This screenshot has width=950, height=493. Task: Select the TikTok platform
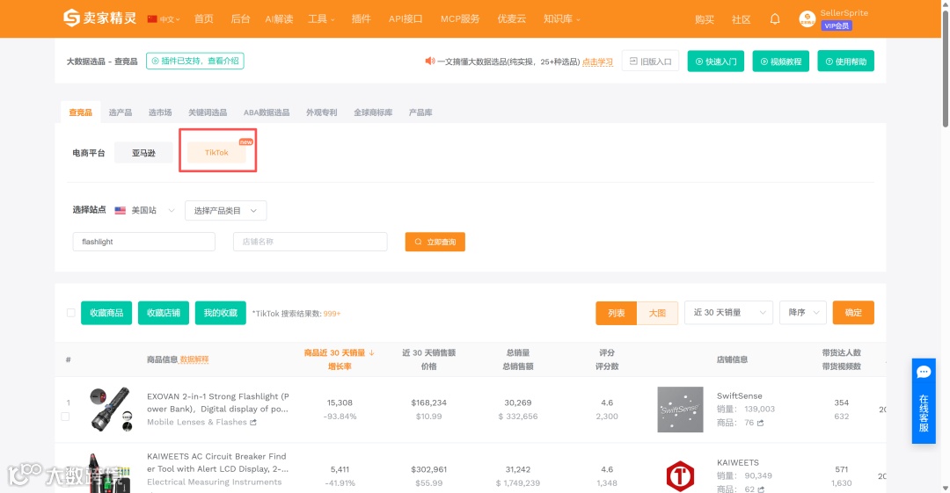click(x=217, y=152)
